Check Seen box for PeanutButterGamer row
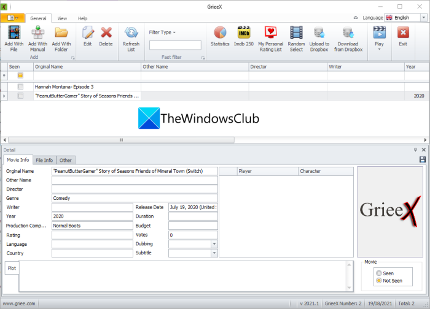 20,96
